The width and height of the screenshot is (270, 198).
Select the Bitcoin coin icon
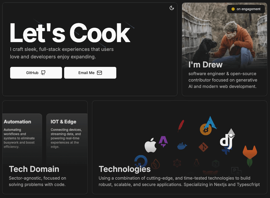click(x=206, y=130)
